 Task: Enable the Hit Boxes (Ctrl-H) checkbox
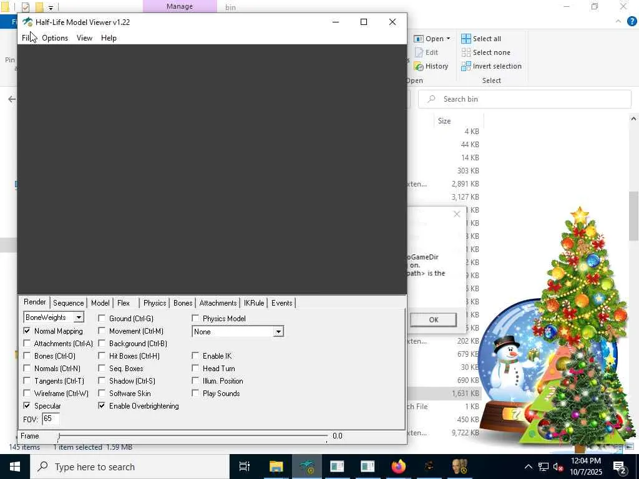point(102,356)
